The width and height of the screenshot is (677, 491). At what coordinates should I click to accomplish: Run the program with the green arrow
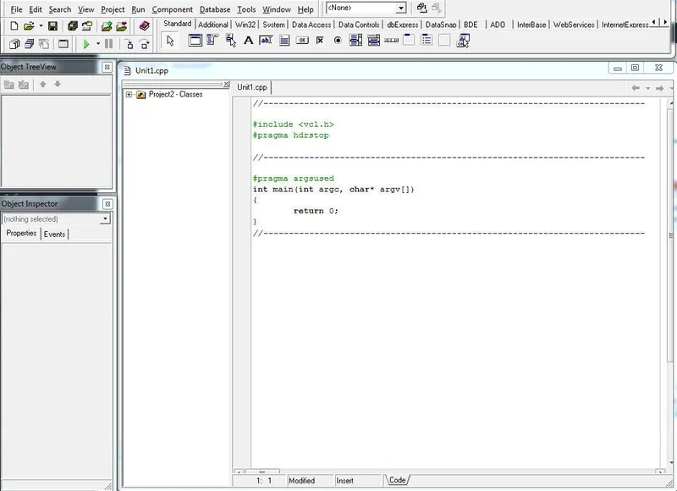pyautogui.click(x=86, y=44)
